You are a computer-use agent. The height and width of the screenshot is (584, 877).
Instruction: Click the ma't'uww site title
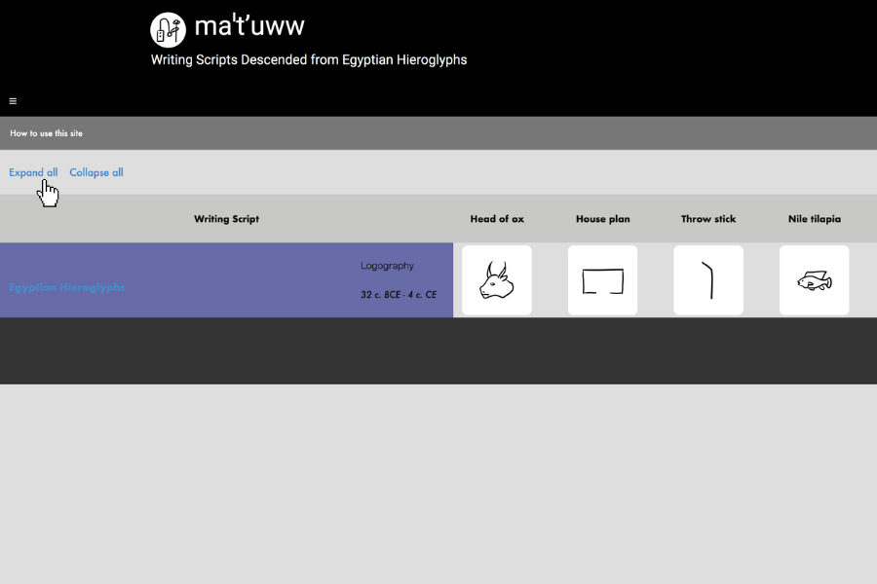pyautogui.click(x=249, y=26)
